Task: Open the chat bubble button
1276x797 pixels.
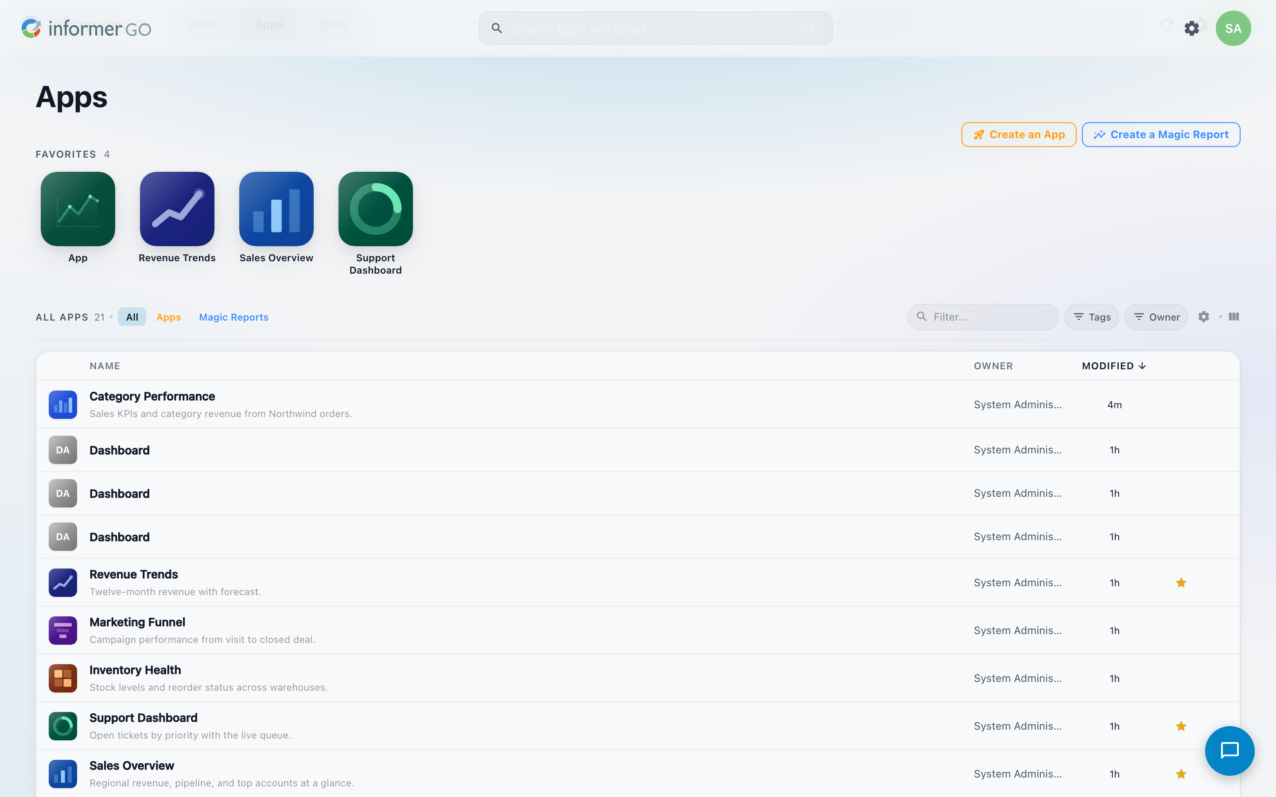Action: tap(1229, 751)
